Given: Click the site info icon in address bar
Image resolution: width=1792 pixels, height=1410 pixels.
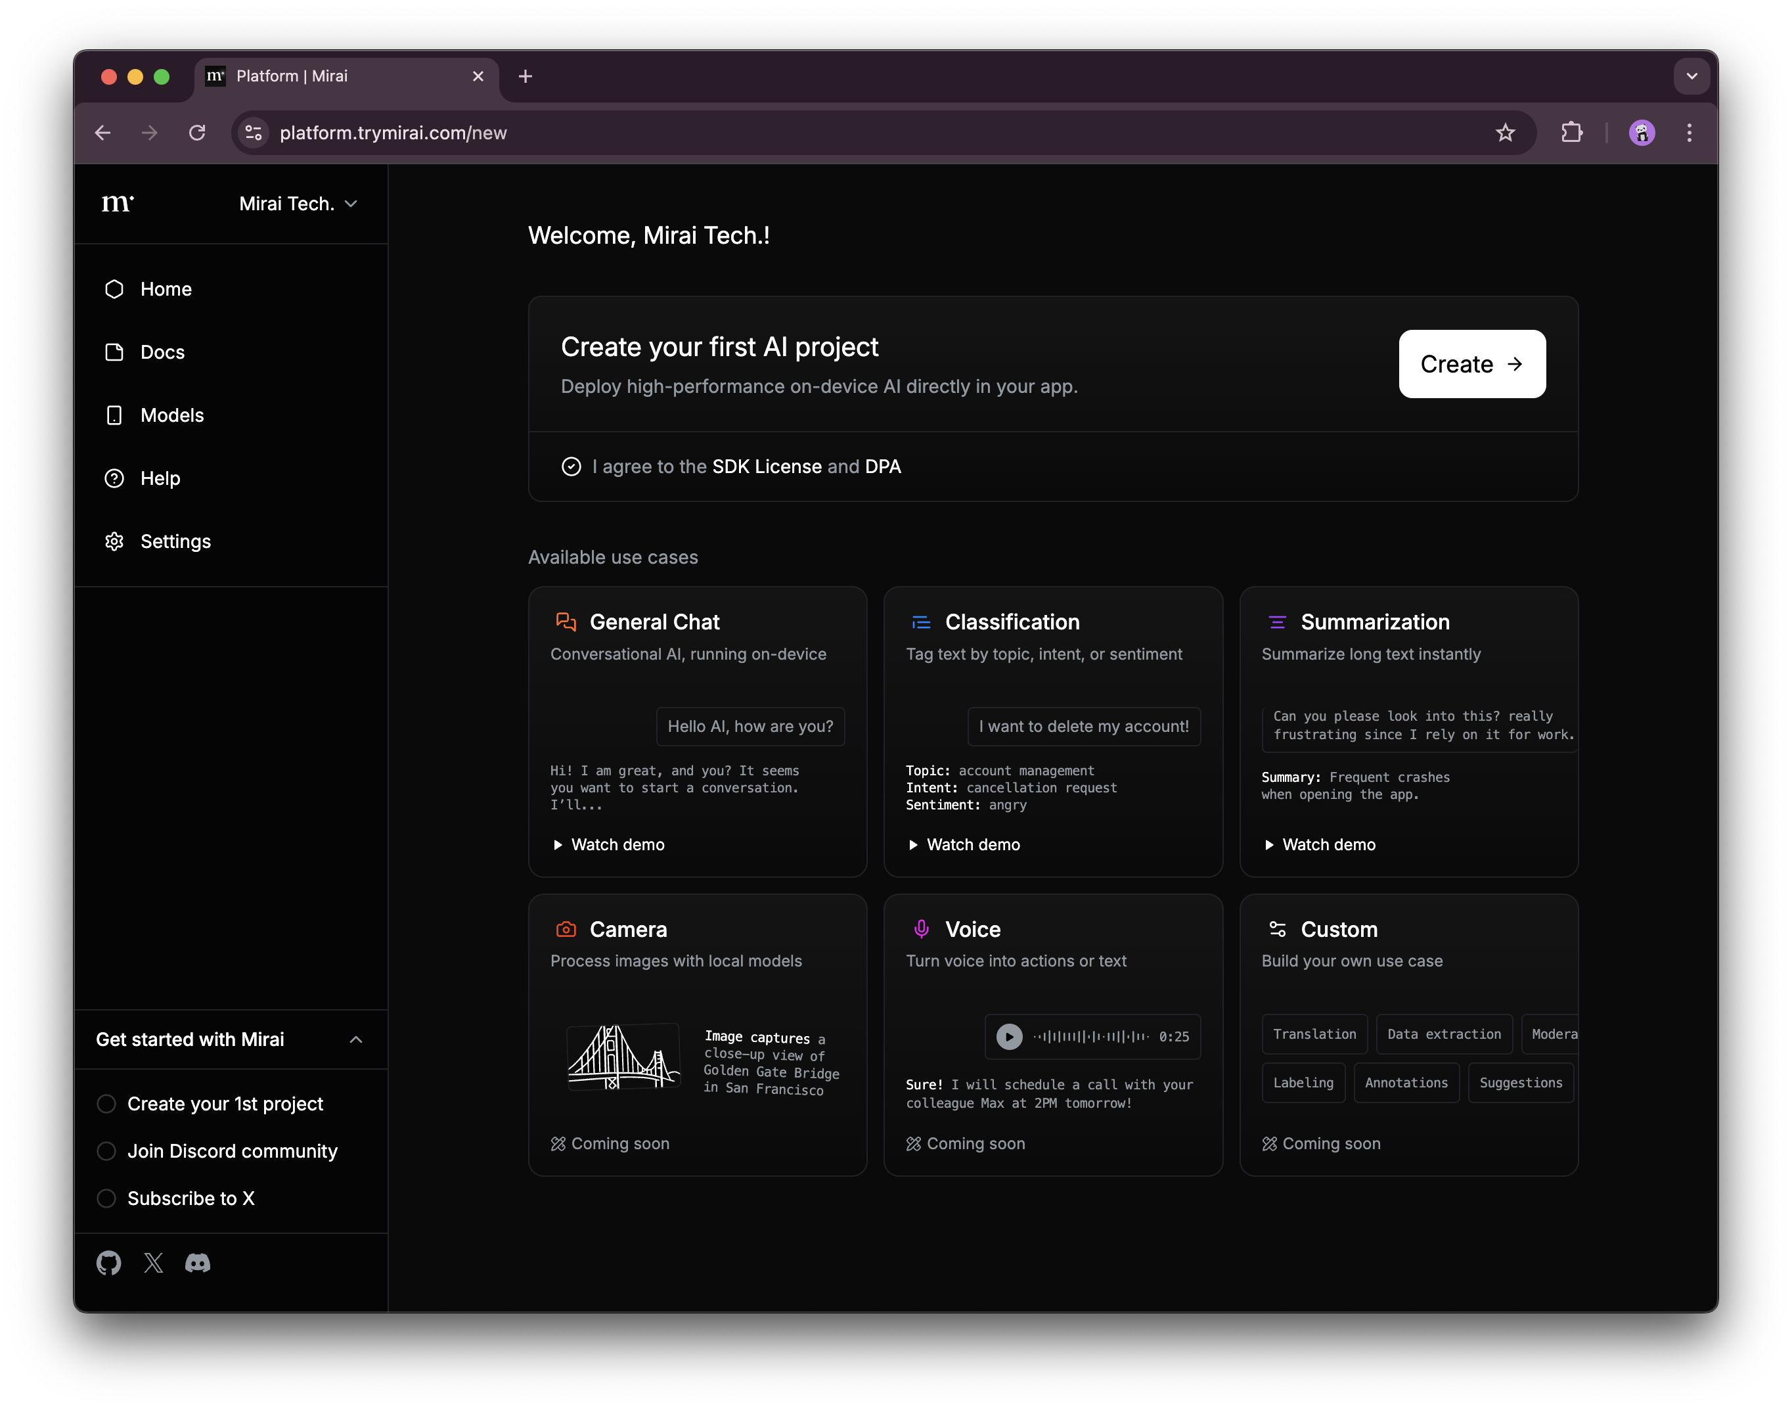Looking at the screenshot, I should (254, 133).
